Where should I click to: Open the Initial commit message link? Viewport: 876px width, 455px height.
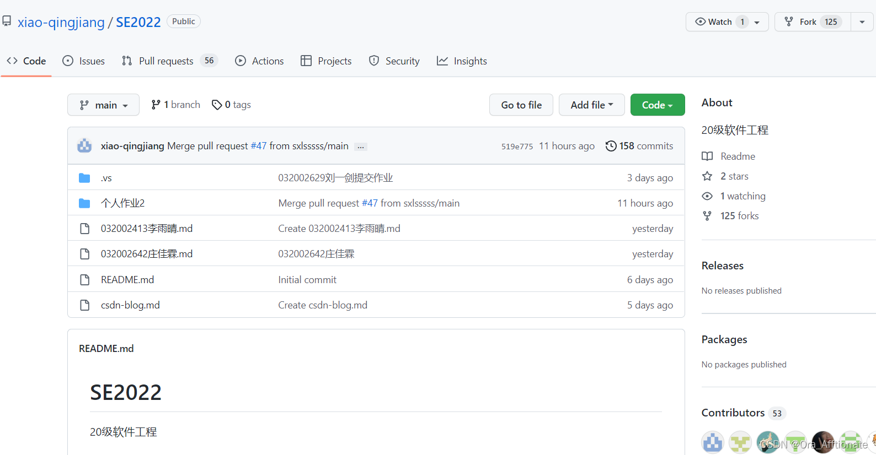307,280
